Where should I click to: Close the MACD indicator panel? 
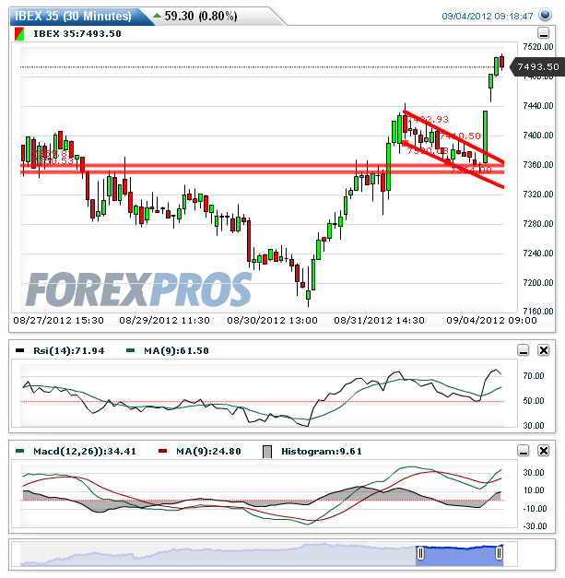point(544,451)
